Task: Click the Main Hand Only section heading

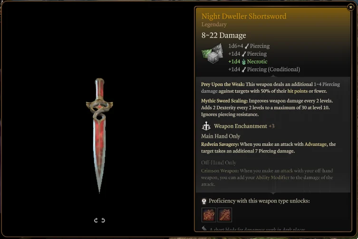Action: pos(221,136)
